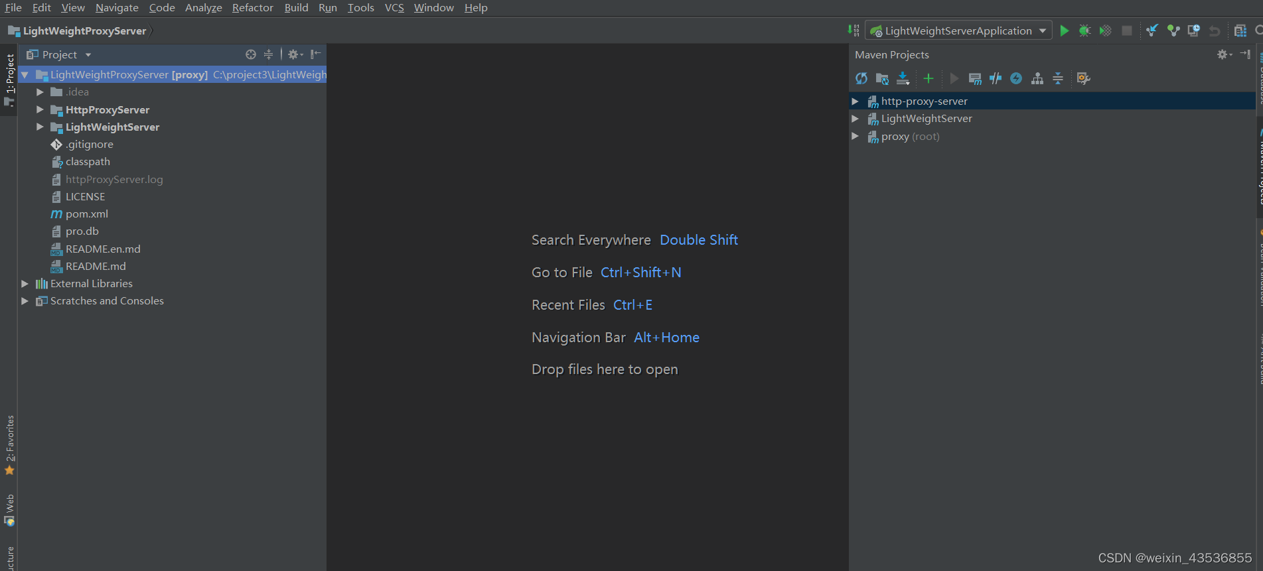The width and height of the screenshot is (1263, 571).
Task: Toggle Maven offline mode
Action: [996, 78]
